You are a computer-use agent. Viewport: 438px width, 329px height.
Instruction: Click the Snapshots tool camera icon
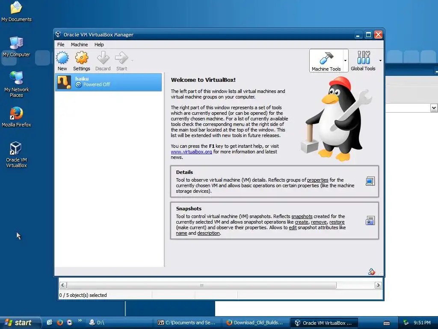(370, 221)
